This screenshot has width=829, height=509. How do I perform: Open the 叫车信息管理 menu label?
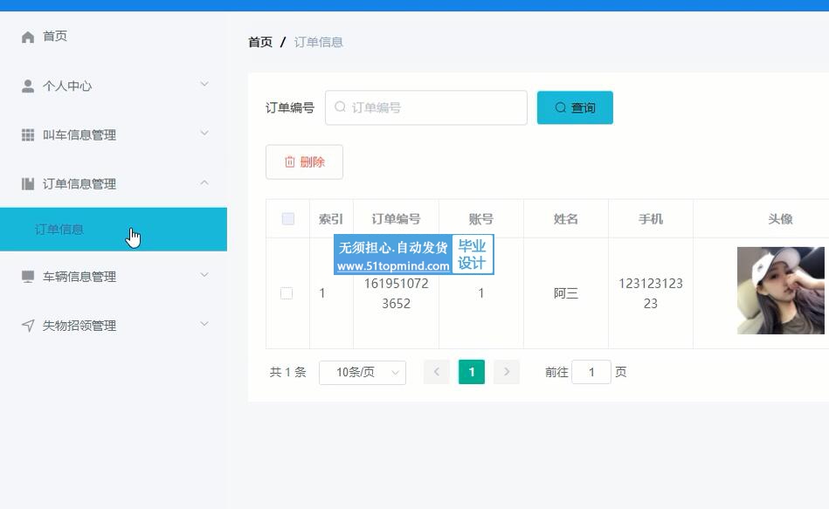tap(79, 134)
